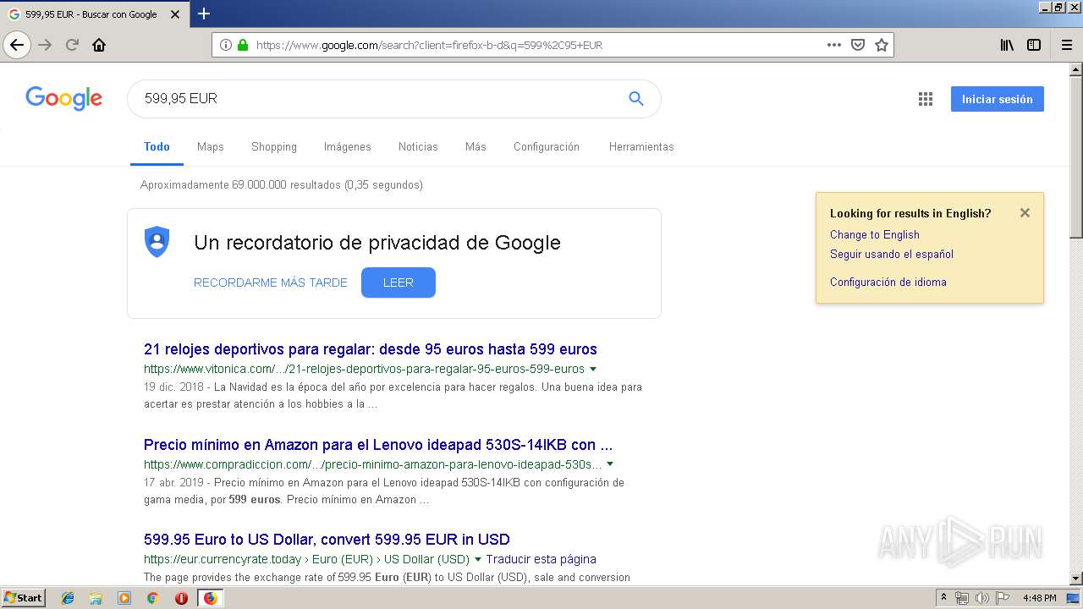The height and width of the screenshot is (609, 1083).
Task: Click Traducir esta página link
Action: click(x=541, y=559)
